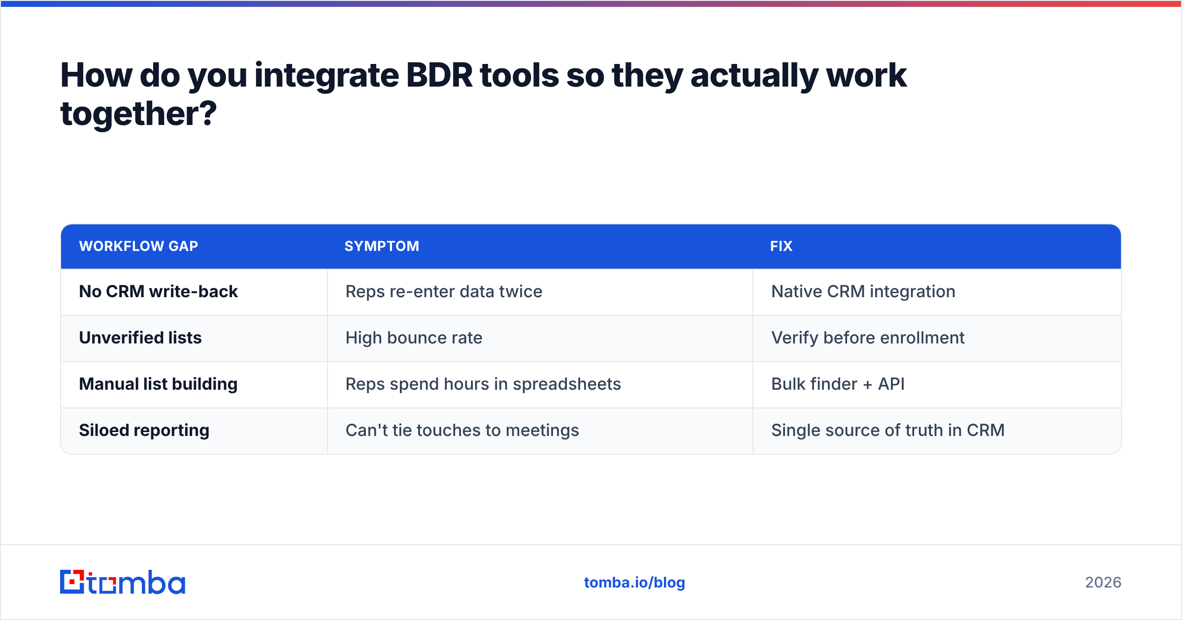Click the Manual list building cell
Image resolution: width=1182 pixels, height=620 pixels.
tap(194, 384)
